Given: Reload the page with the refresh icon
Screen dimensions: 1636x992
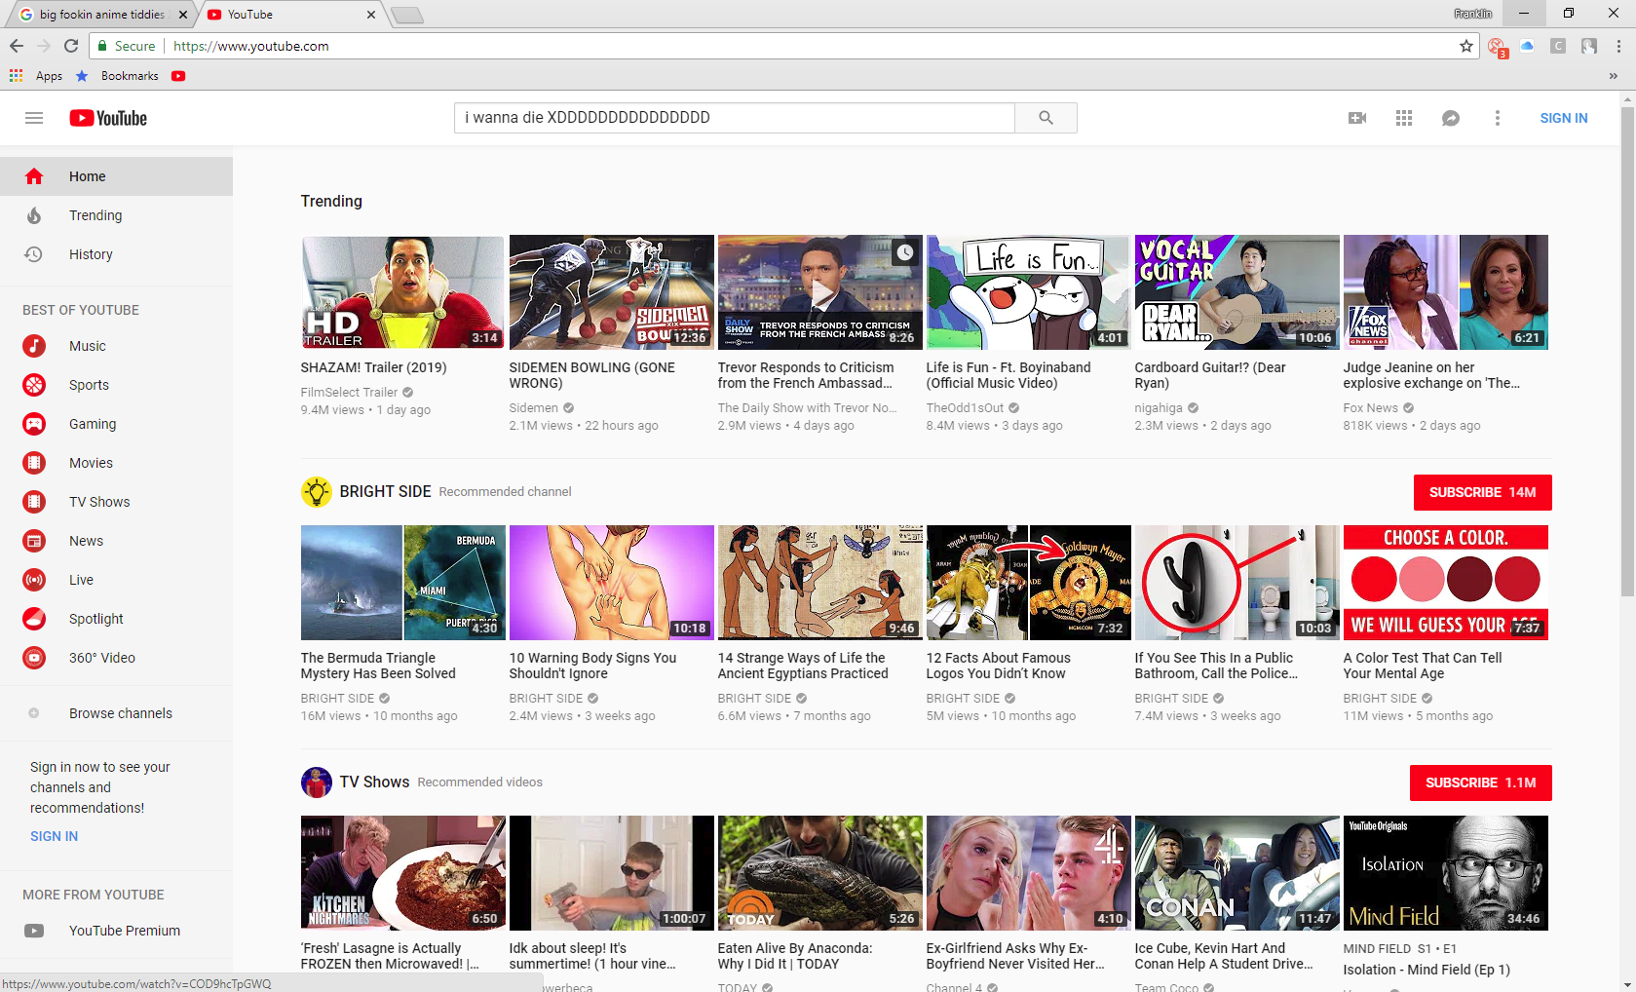Looking at the screenshot, I should pyautogui.click(x=71, y=46).
